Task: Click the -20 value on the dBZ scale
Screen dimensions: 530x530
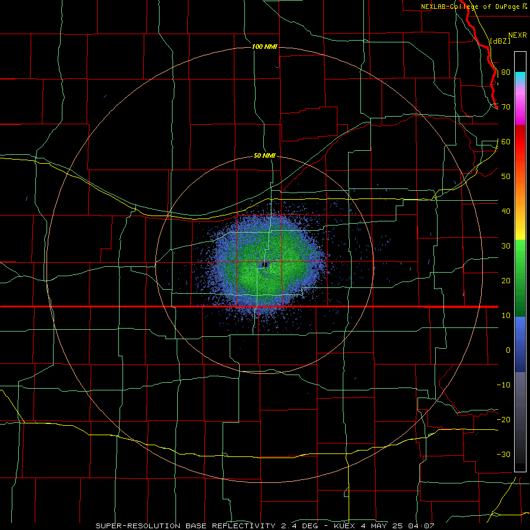Action: coord(503,420)
